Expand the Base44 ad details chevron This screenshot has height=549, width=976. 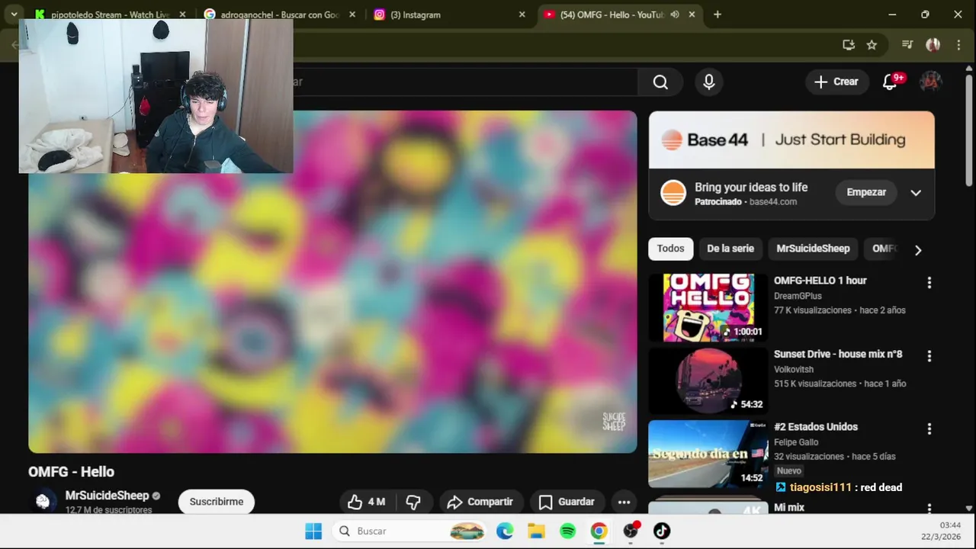tap(916, 193)
